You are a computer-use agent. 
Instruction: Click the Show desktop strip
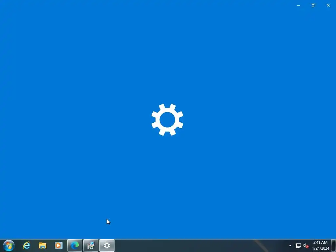[334, 245]
